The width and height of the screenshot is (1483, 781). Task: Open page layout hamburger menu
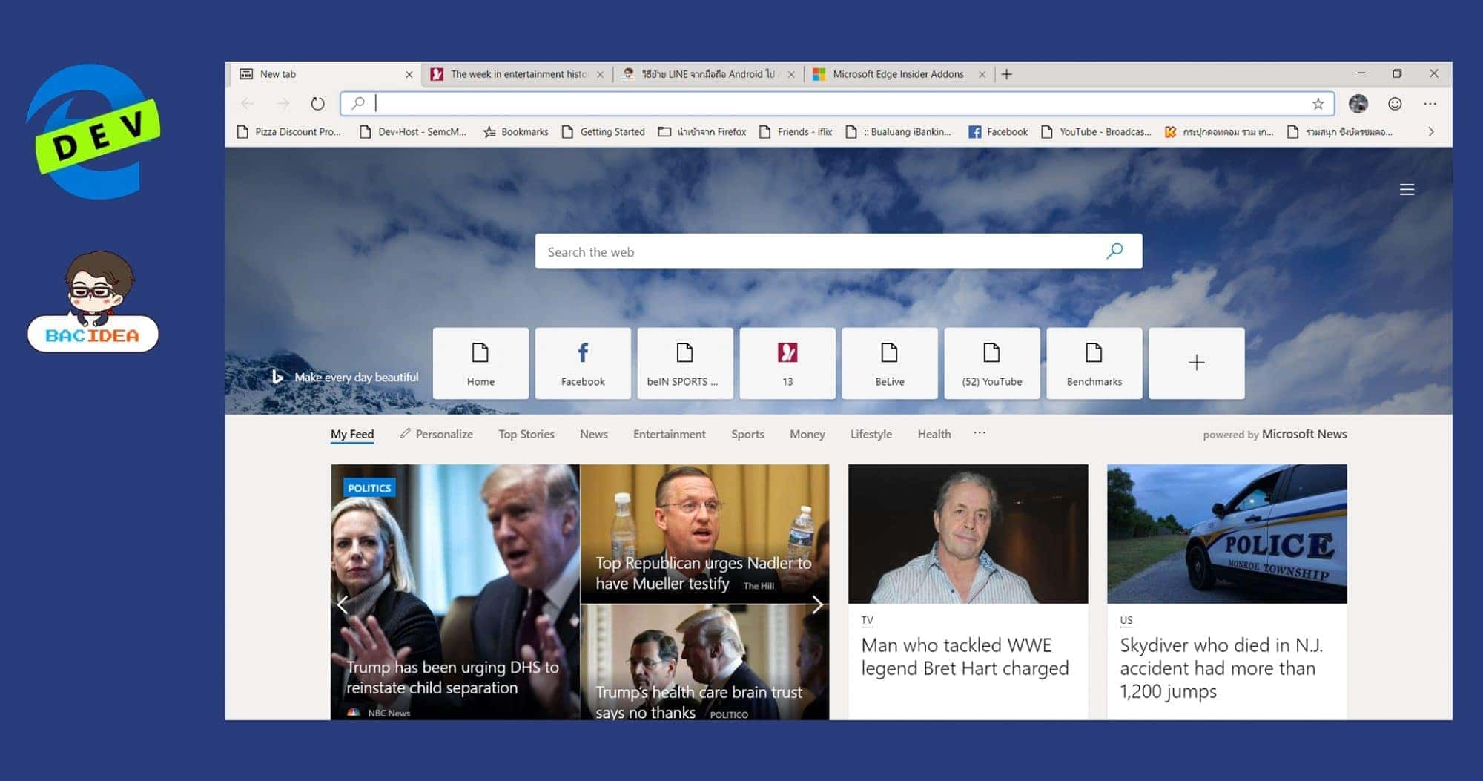[1407, 190]
